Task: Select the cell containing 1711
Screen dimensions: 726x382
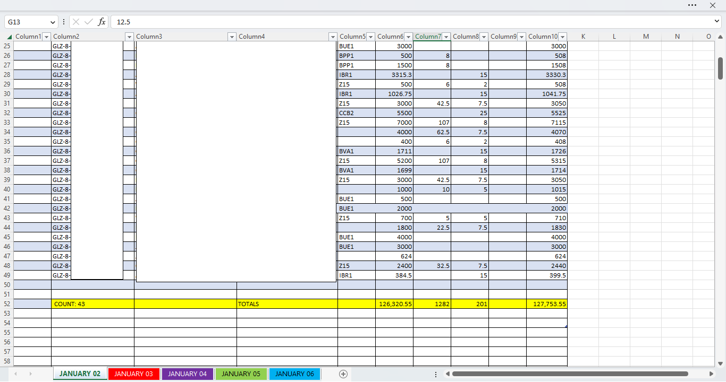Action: click(x=394, y=151)
